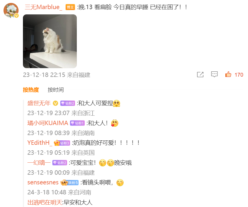Click the share/repost icon
This screenshot has width=248, height=207.
[x=200, y=75]
